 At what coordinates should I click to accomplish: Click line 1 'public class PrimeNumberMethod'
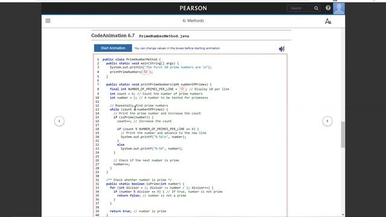pyautogui.click(x=131, y=59)
